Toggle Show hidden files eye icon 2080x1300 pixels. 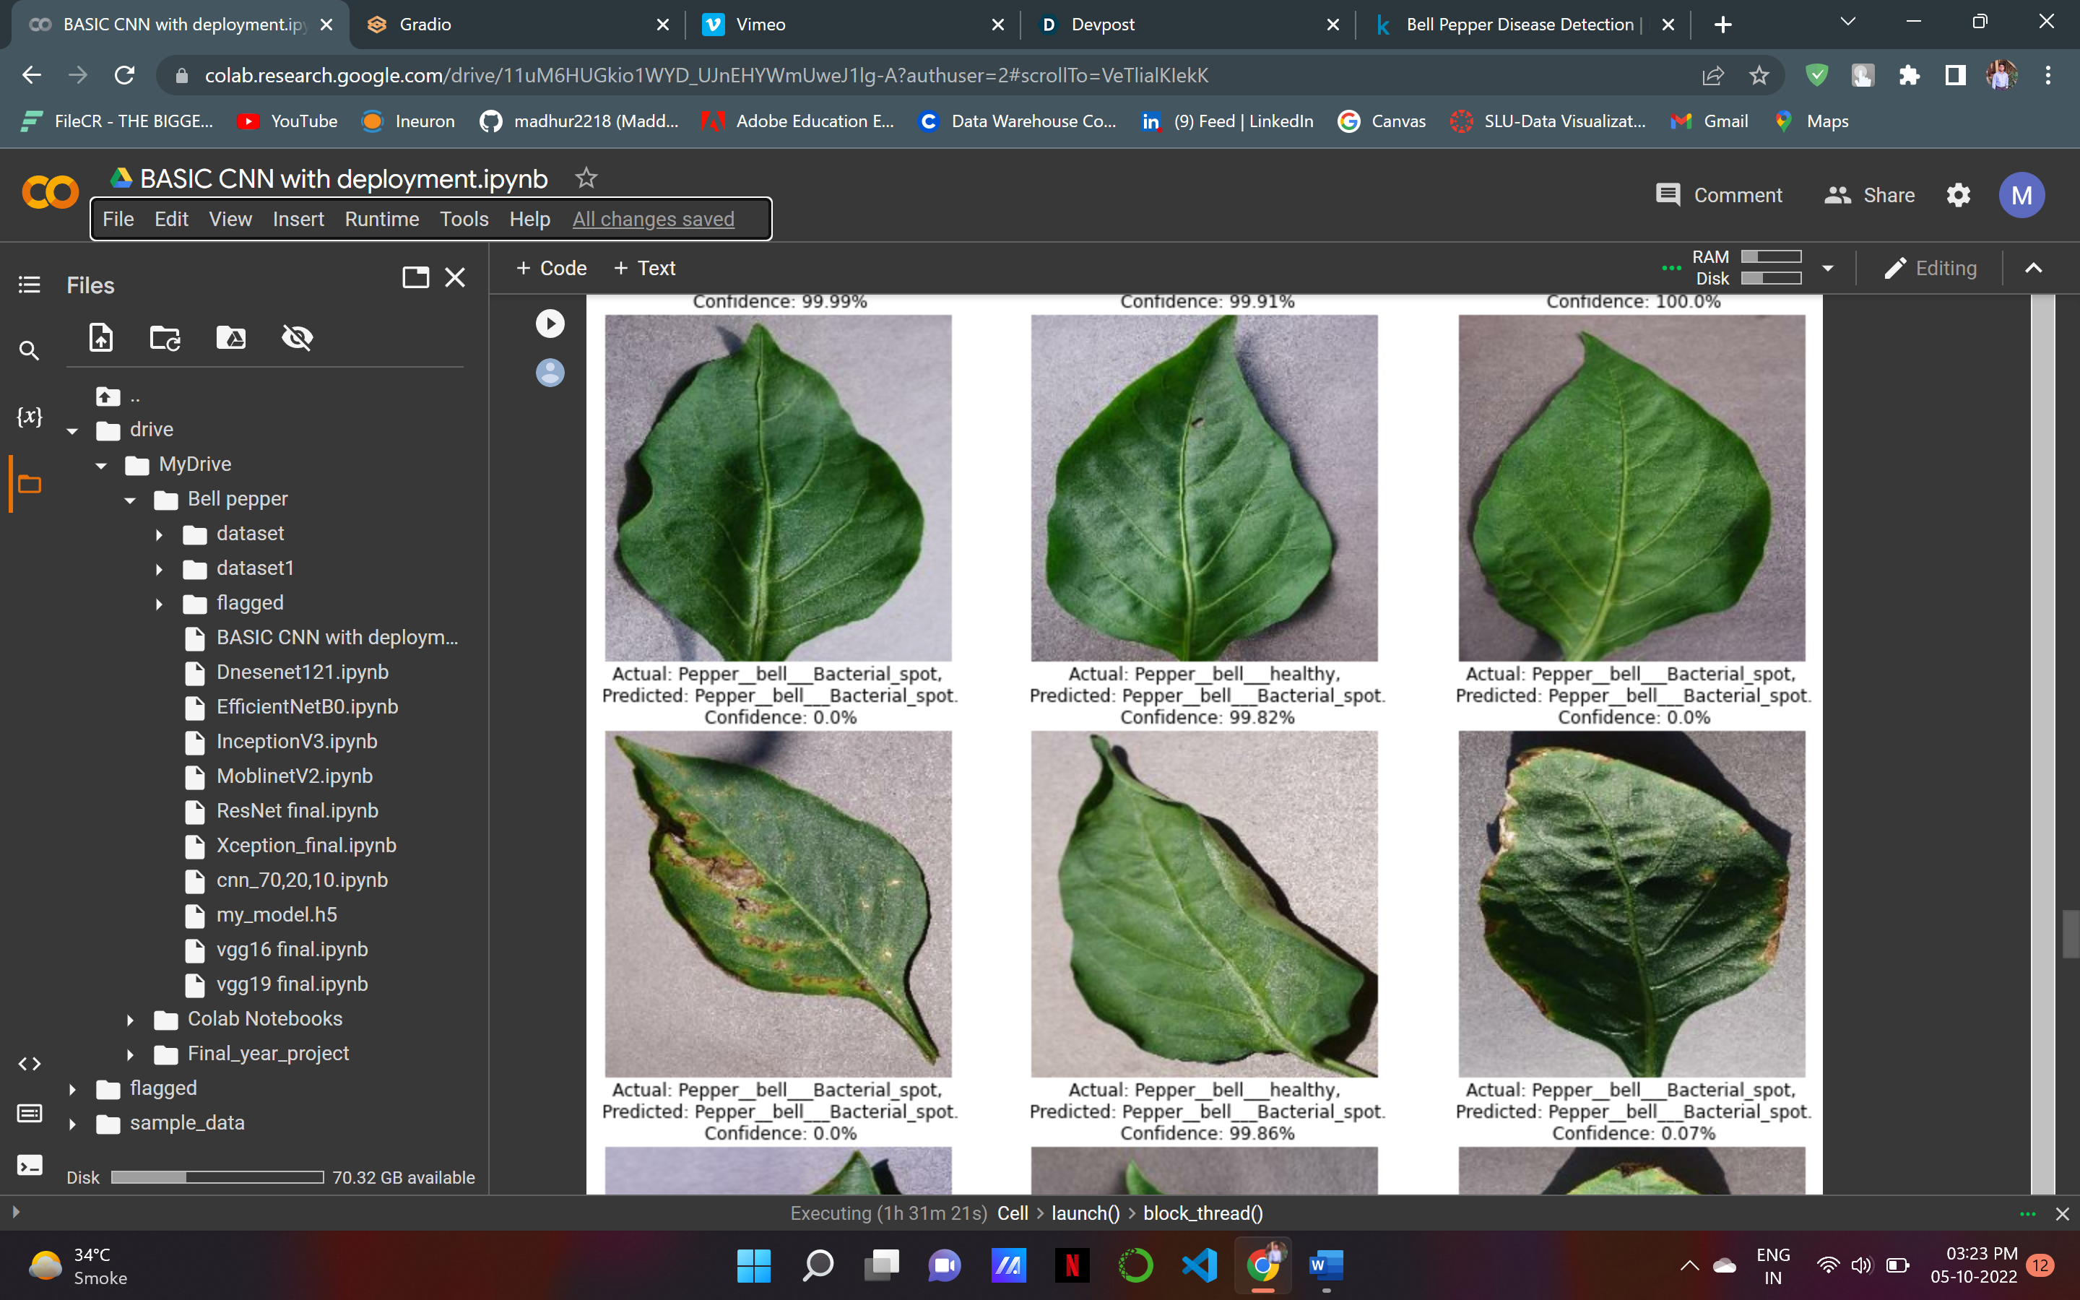298,338
